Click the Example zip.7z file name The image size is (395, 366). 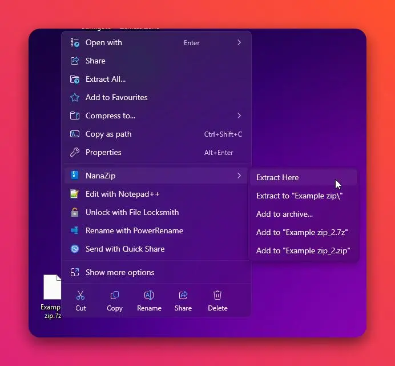coord(51,311)
